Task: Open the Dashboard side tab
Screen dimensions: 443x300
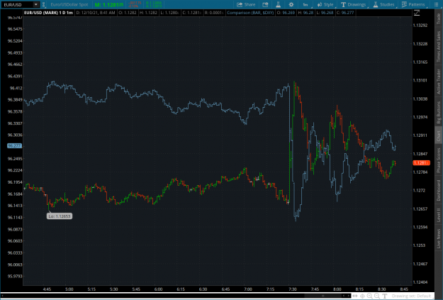Action: point(439,190)
